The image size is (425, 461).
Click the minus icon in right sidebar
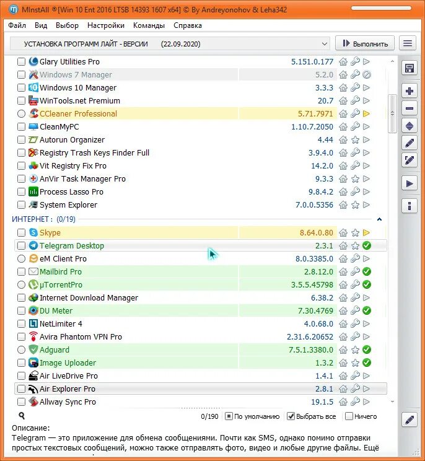pos(410,108)
